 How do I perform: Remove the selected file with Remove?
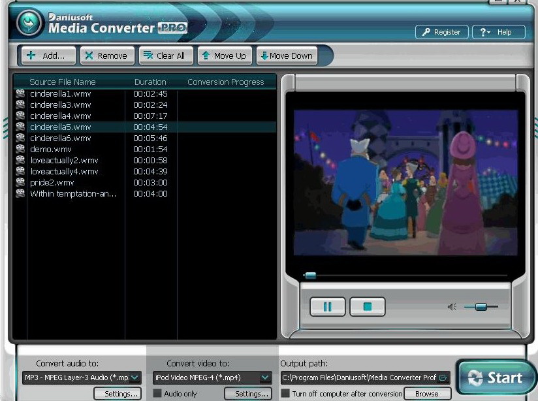[106, 56]
